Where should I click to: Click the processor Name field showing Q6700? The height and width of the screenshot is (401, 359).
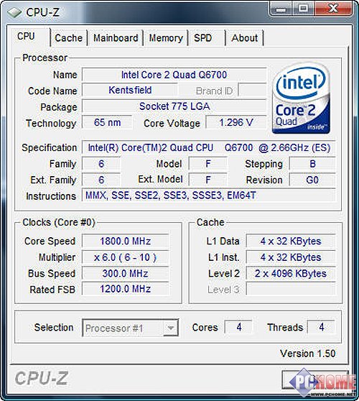(x=174, y=75)
